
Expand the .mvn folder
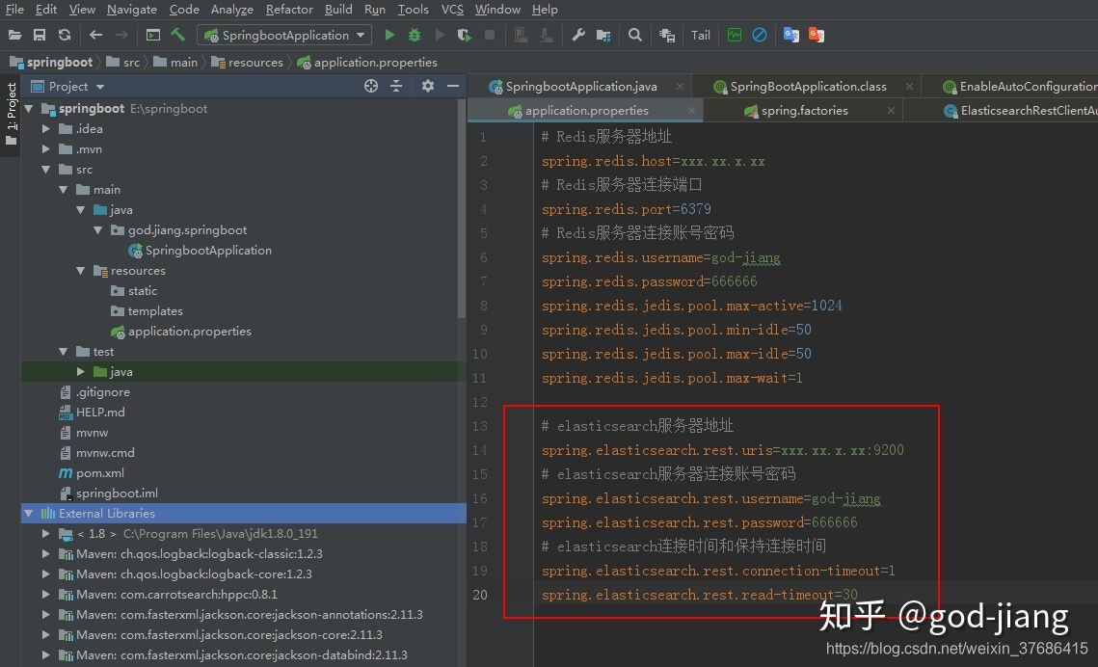coord(46,149)
